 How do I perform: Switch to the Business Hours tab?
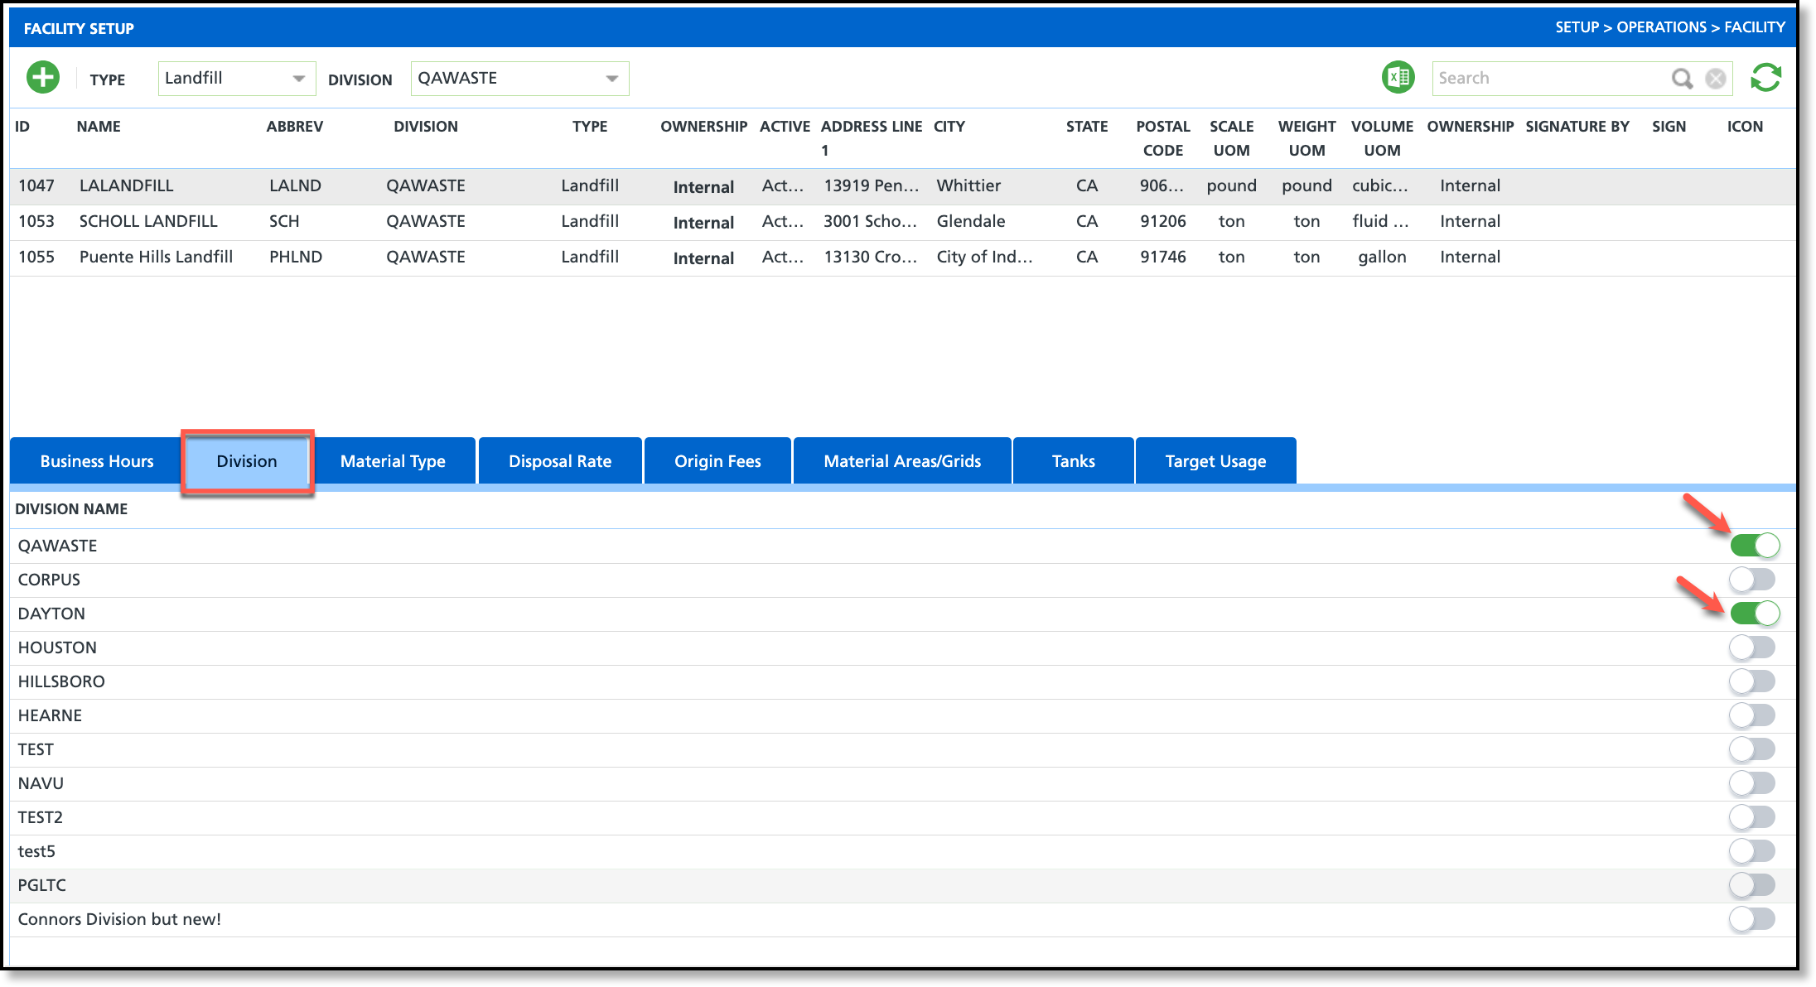(97, 461)
